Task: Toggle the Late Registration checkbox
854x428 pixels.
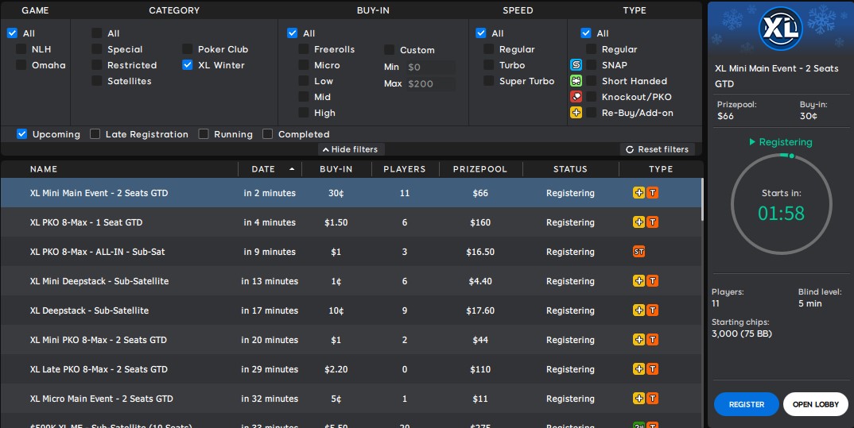Action: coord(95,134)
